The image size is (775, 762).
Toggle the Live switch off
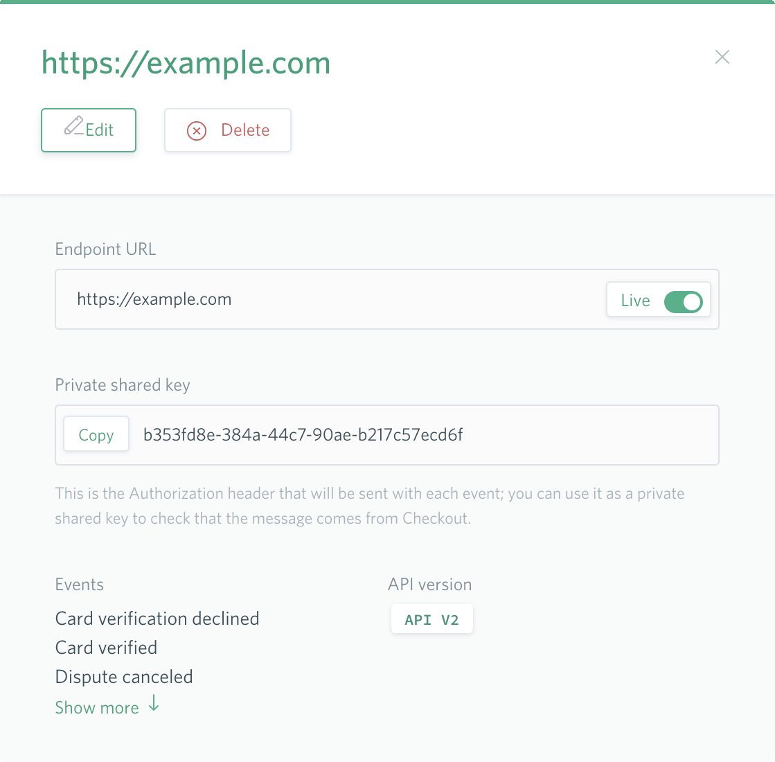(683, 301)
